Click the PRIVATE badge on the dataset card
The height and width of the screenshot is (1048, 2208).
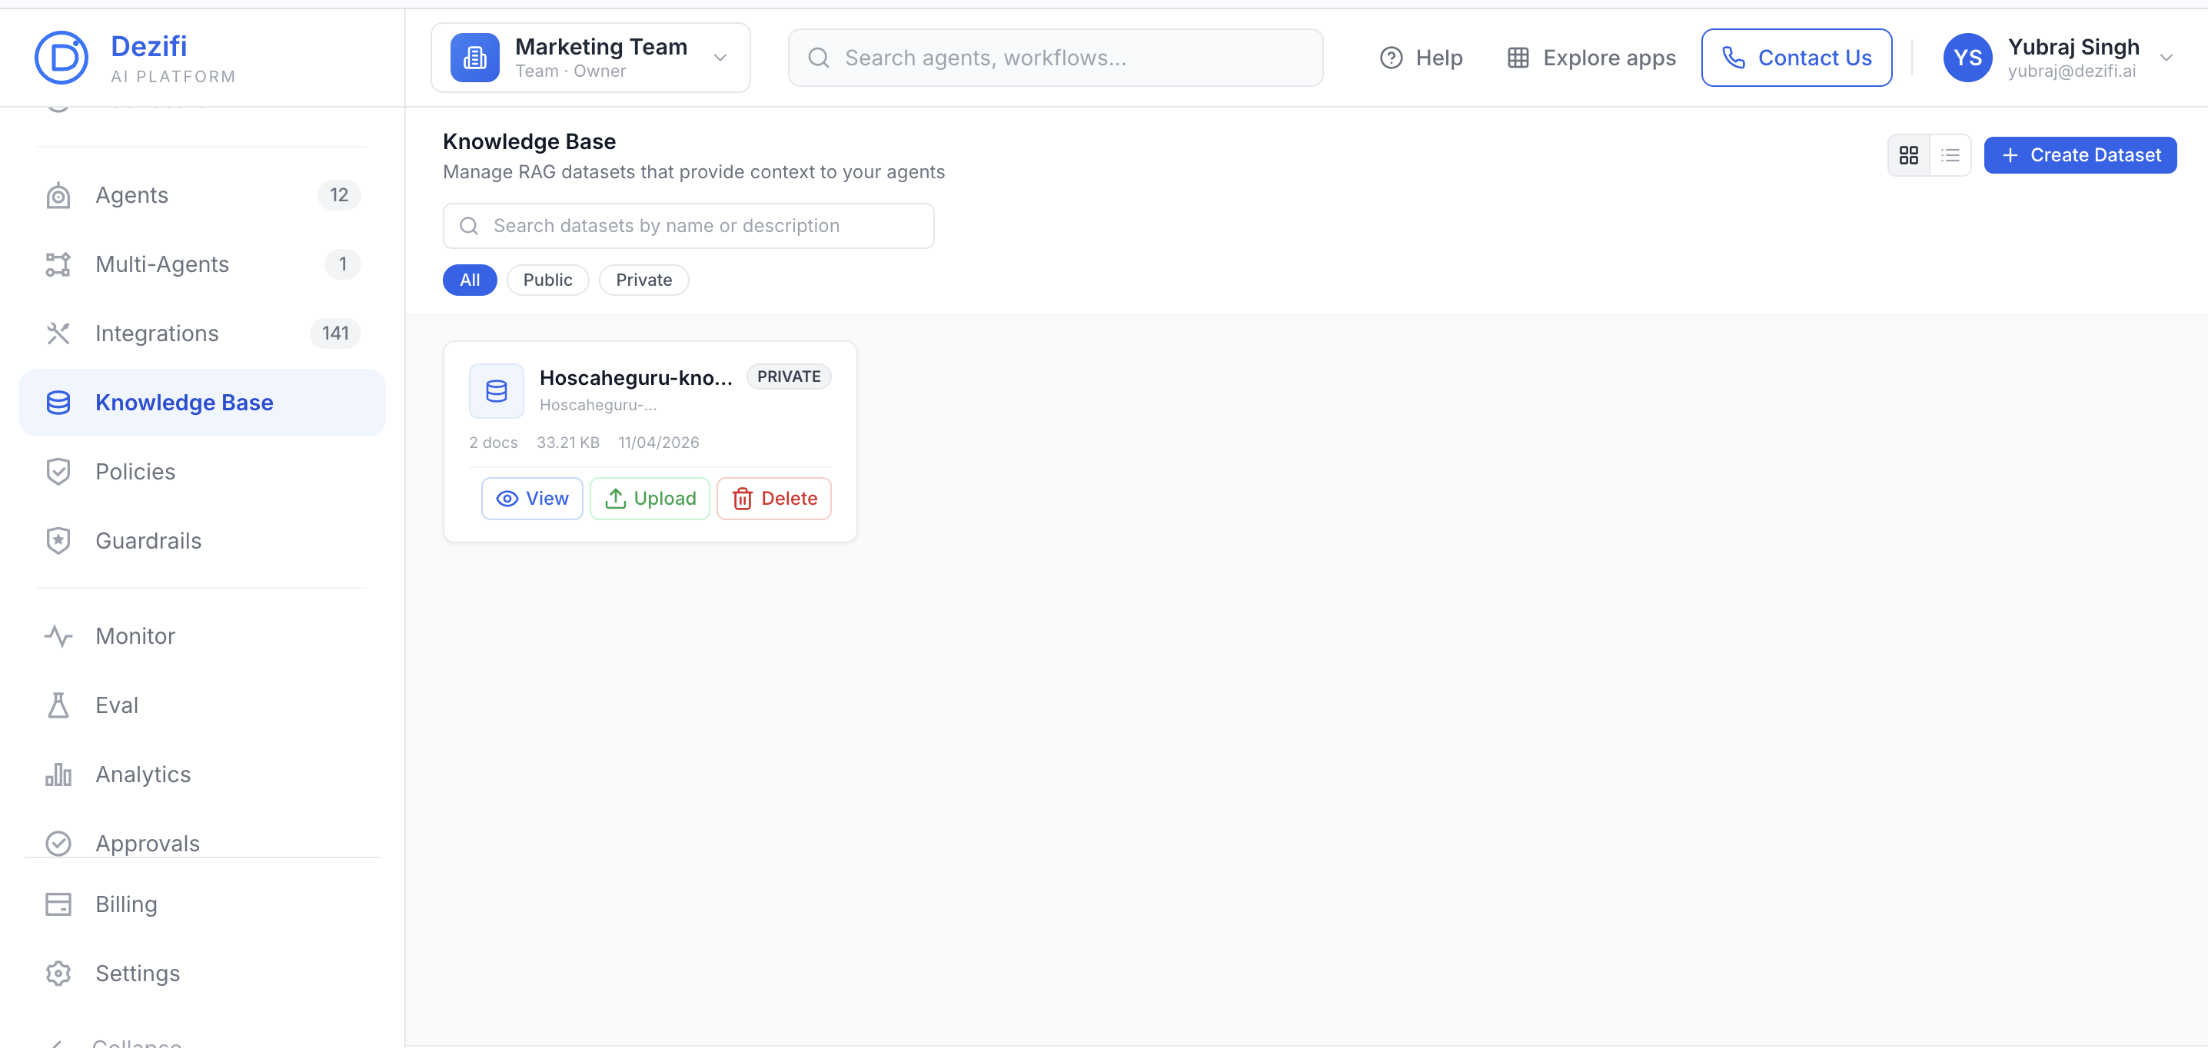tap(789, 377)
